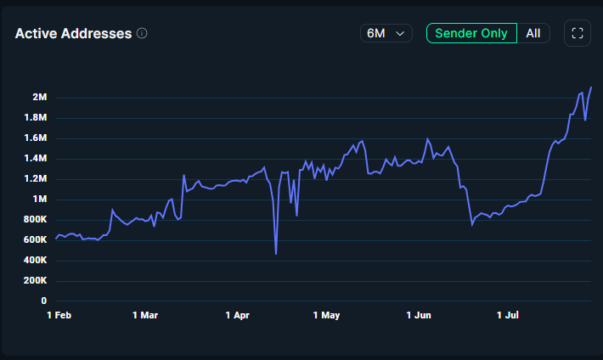The height and width of the screenshot is (360, 603).
Task: Click the 400K y-axis label
Action: [x=36, y=260]
